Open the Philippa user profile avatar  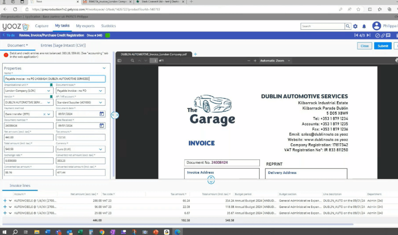coord(376,26)
